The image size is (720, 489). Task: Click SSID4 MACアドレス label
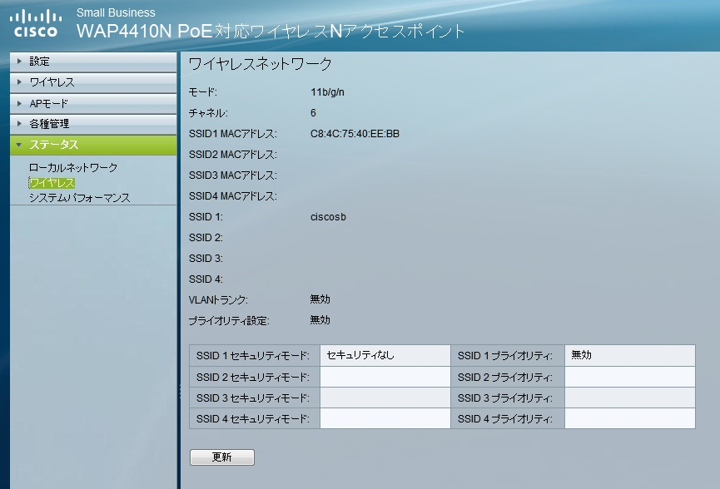pyautogui.click(x=233, y=196)
